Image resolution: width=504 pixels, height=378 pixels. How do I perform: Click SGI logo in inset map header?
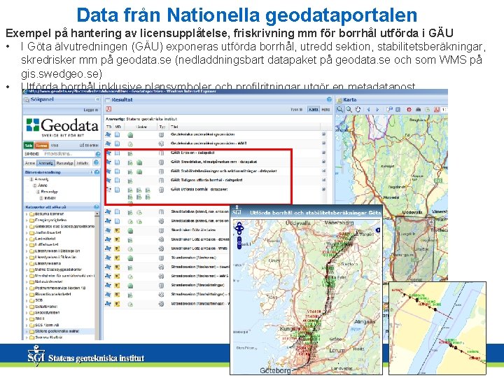pos(237,211)
